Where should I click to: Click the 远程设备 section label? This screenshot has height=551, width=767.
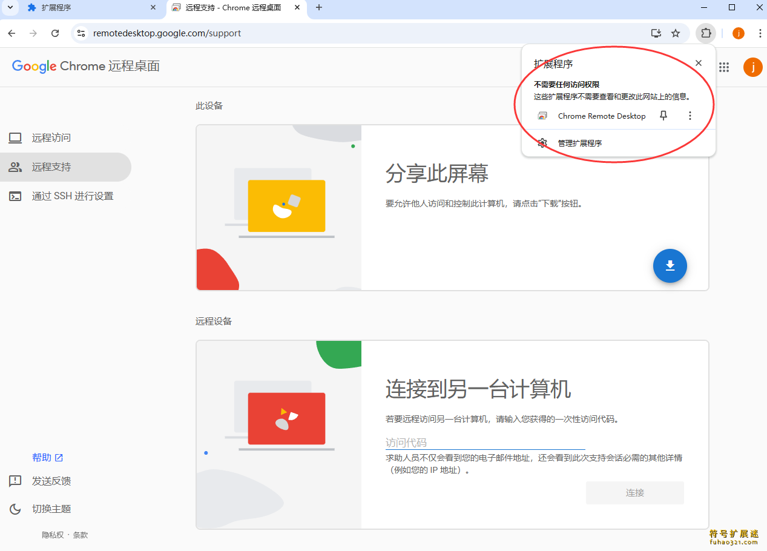(x=214, y=322)
